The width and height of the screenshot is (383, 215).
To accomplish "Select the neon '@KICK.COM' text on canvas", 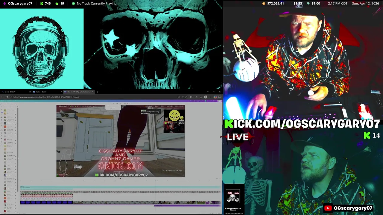I will pyautogui.click(x=121, y=166).
